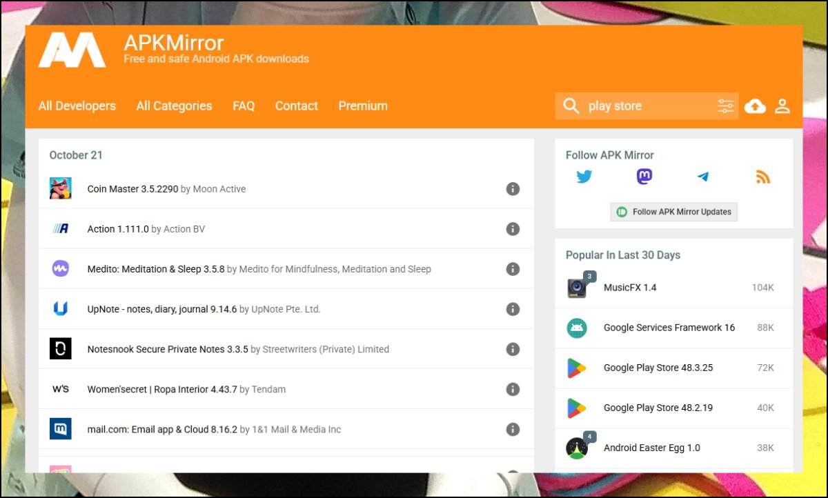This screenshot has width=828, height=498.
Task: Open the search filter options icon
Action: coord(726,106)
